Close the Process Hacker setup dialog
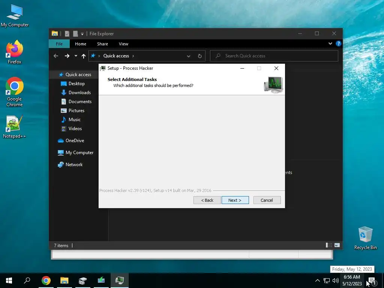This screenshot has width=384, height=288. point(276,68)
